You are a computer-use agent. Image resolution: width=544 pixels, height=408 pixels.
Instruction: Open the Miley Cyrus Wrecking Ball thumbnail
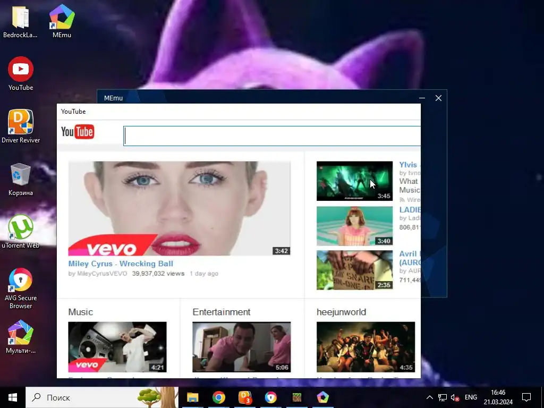tap(179, 208)
